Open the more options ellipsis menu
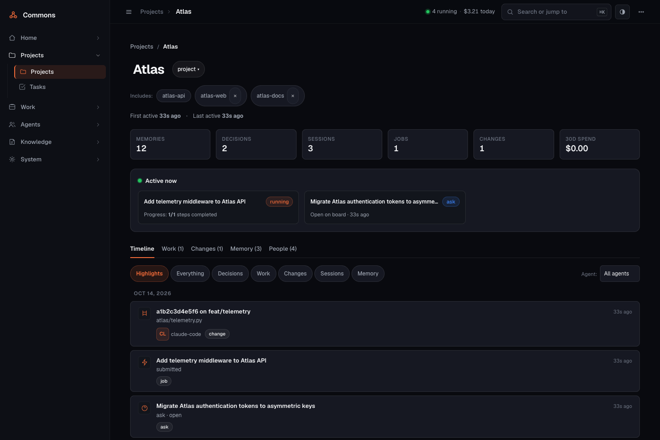This screenshot has height=440, width=660. (x=641, y=12)
